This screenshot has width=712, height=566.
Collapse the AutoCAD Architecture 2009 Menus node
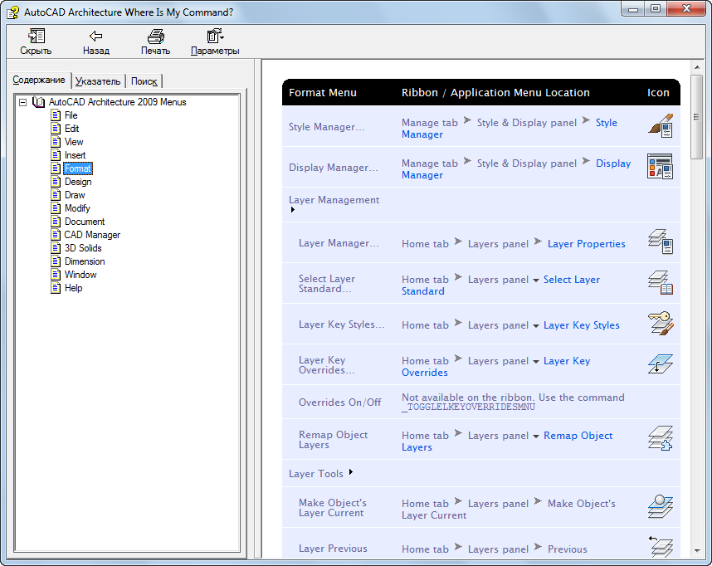click(x=22, y=102)
